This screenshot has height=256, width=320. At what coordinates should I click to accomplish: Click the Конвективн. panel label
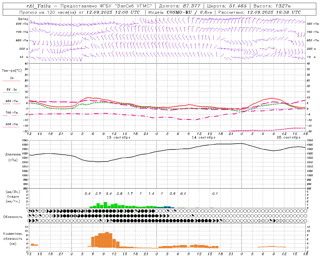pos(13,234)
